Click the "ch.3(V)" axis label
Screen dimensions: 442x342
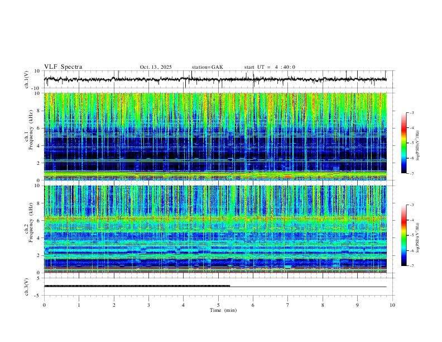click(x=27, y=287)
